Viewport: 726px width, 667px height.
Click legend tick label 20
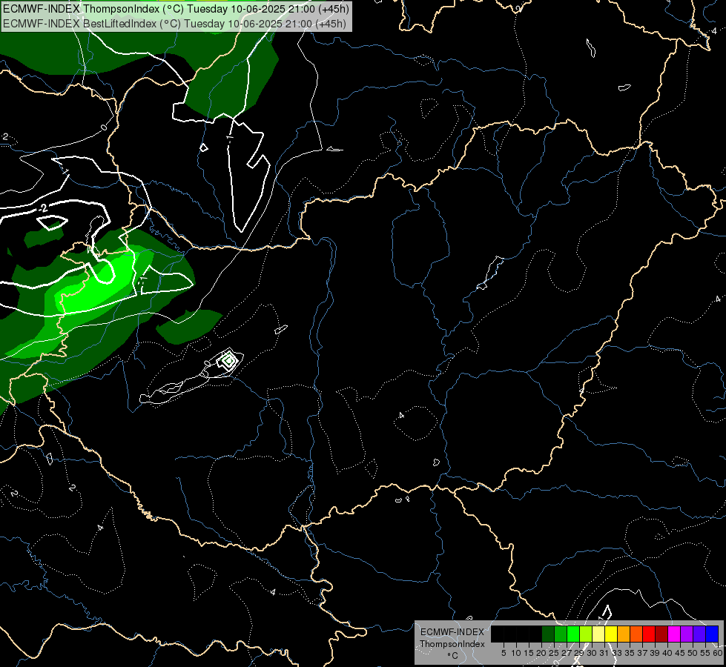541,653
